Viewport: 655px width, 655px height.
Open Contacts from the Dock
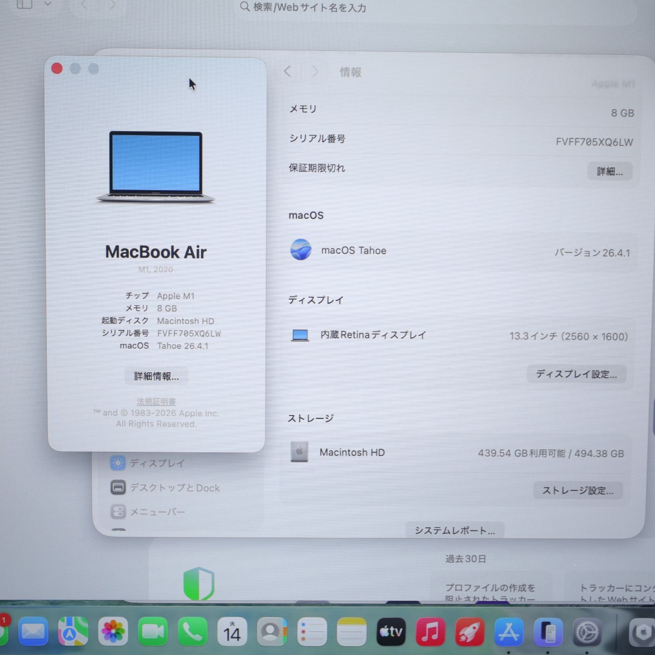[x=271, y=632]
